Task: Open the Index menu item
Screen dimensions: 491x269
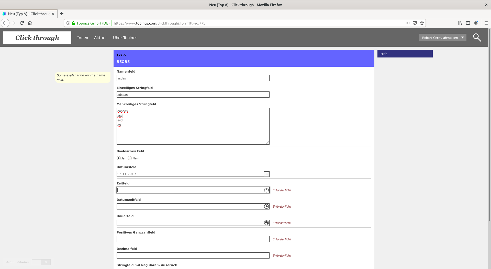Action: click(x=83, y=38)
